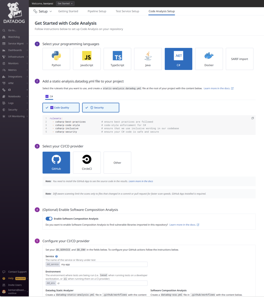This screenshot has width=264, height=297.
Task: Click the Monitors sidebar icon
Action: 4,64
